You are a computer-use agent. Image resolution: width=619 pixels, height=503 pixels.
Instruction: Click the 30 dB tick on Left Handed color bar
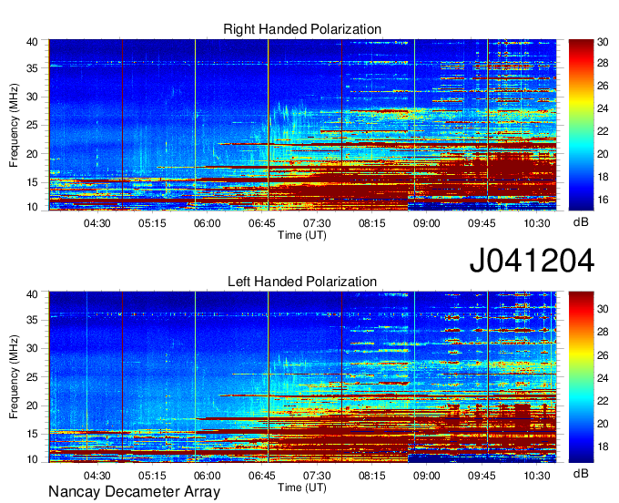click(x=603, y=309)
